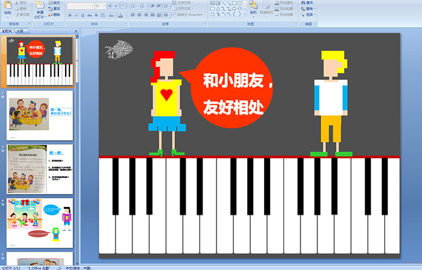Select the Format Painter (格式刷) brush

(23, 14)
